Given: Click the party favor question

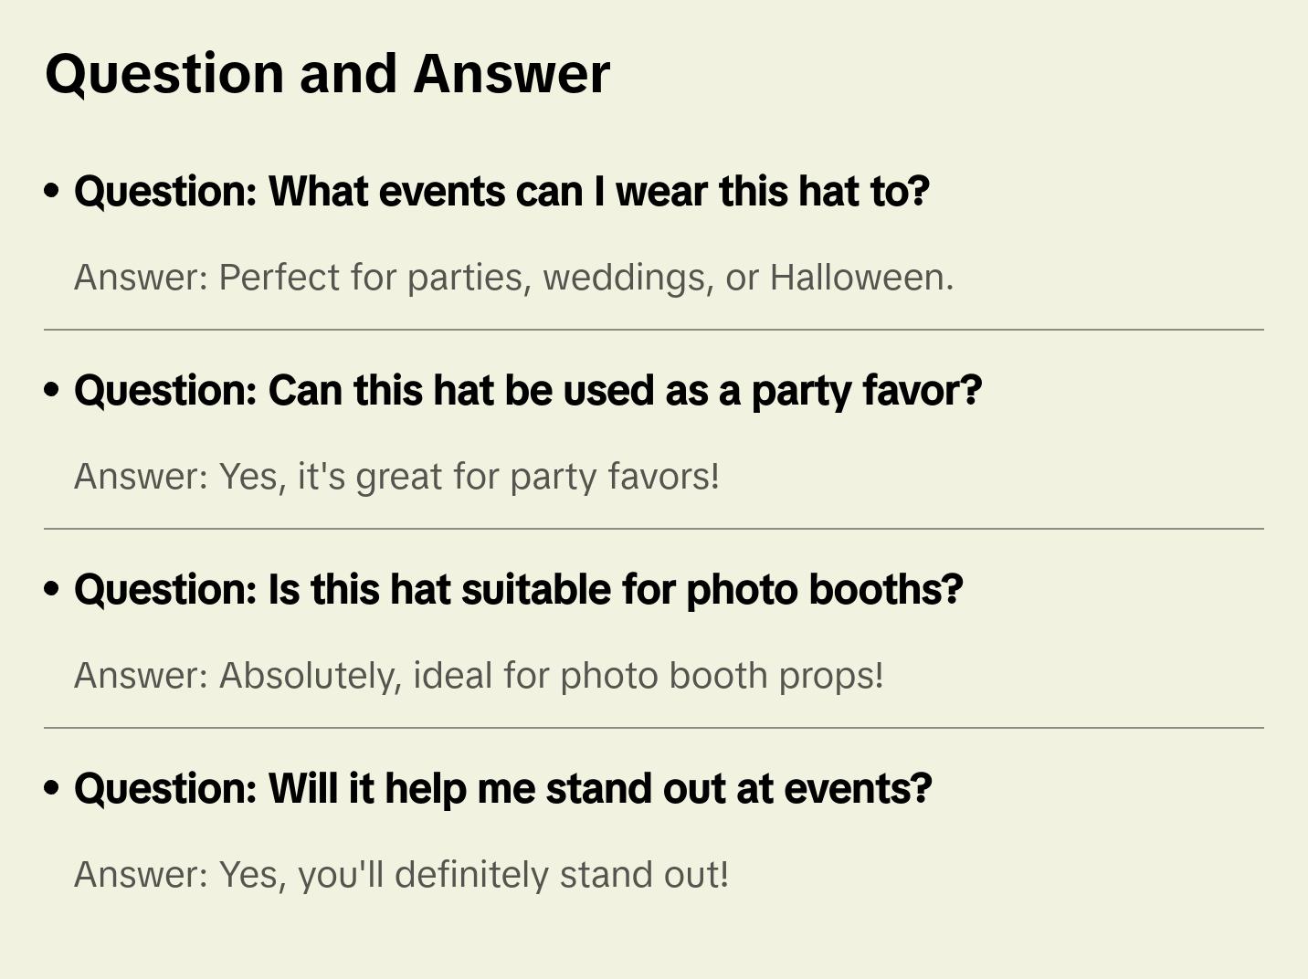Looking at the screenshot, I should (x=527, y=391).
